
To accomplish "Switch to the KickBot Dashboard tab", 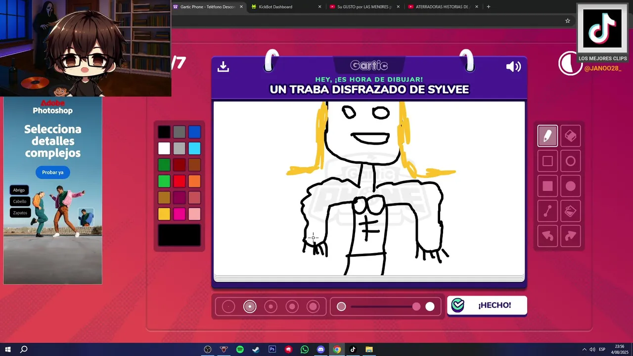I will point(286,7).
